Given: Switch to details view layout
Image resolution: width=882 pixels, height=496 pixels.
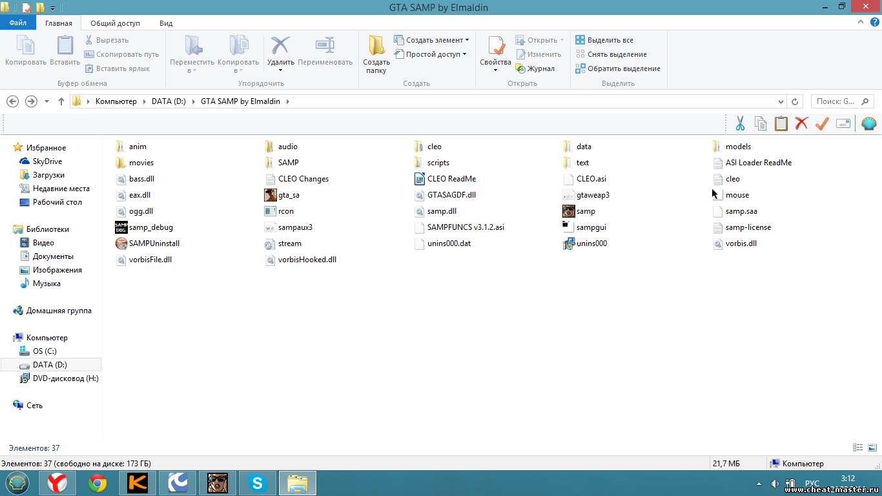Looking at the screenshot, I should click(858, 448).
